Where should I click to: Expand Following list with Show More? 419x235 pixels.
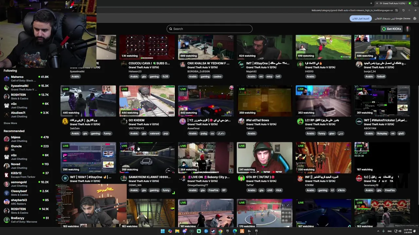pyautogui.click(x=10, y=123)
